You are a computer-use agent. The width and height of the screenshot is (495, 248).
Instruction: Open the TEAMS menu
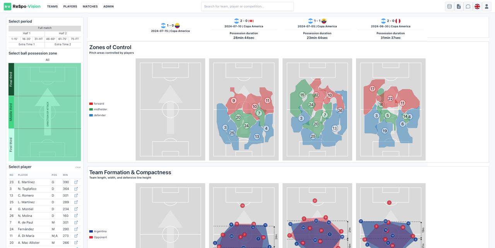tap(52, 7)
